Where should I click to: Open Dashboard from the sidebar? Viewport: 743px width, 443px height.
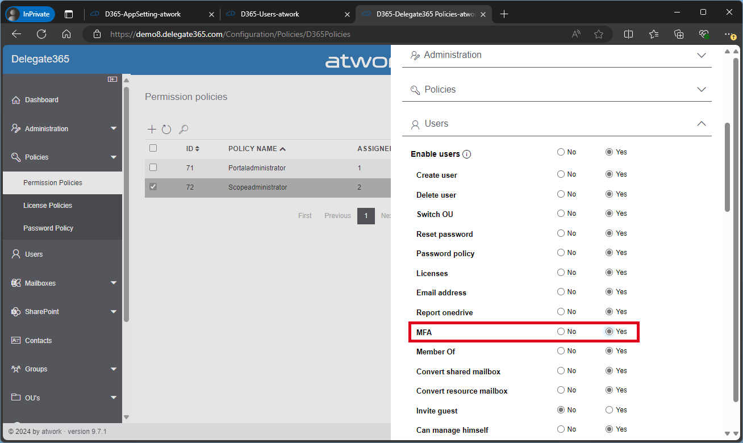41,100
